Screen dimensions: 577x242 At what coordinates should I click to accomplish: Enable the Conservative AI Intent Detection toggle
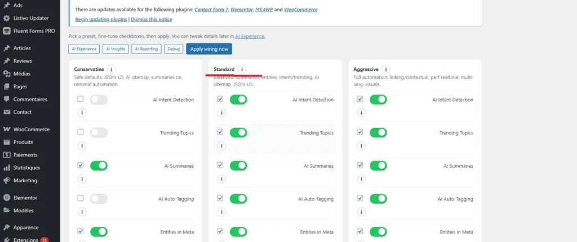point(99,100)
